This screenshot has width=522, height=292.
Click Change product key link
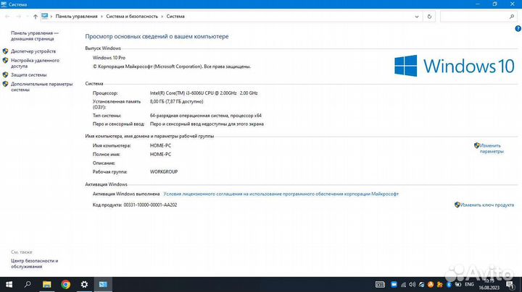point(487,205)
